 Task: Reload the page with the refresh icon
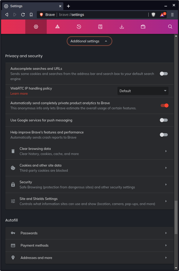point(23,15)
